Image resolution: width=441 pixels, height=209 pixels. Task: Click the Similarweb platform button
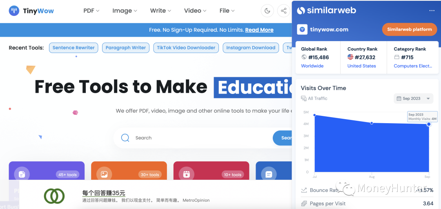point(410,29)
